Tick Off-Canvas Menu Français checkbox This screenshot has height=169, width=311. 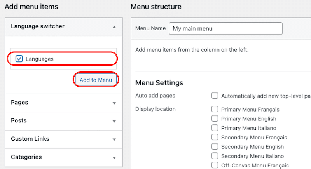[x=215, y=165]
